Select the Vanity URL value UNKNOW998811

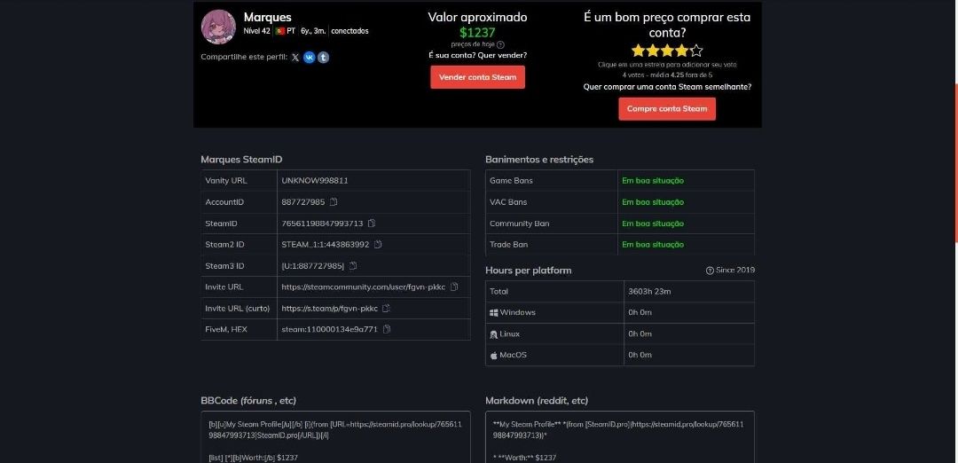(x=315, y=181)
